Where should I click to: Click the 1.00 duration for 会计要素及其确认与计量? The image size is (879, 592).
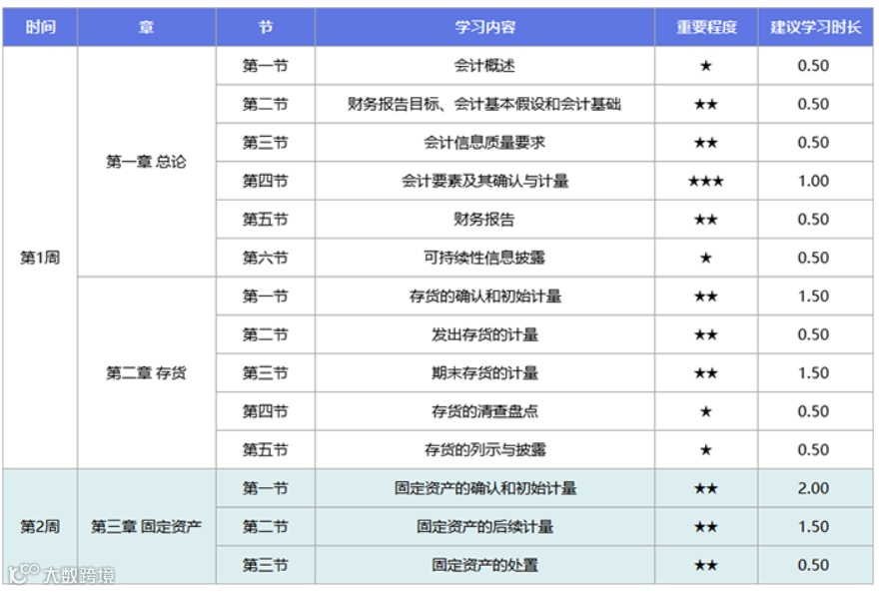813,181
